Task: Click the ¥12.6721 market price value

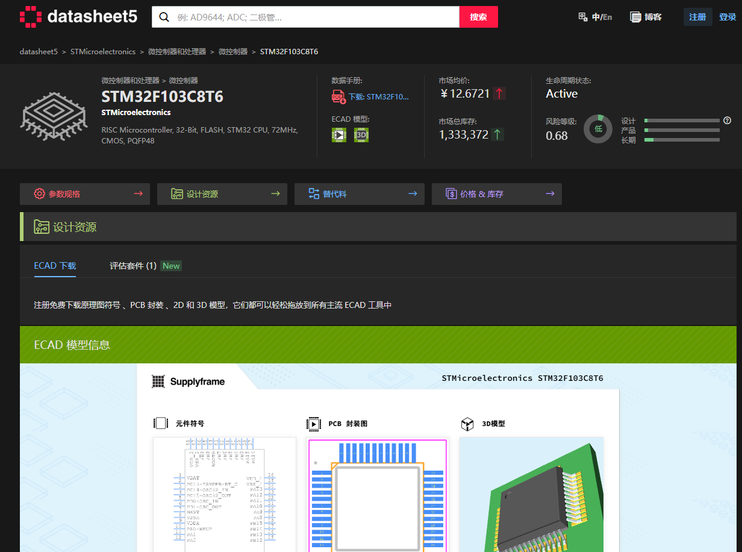Action: [466, 93]
